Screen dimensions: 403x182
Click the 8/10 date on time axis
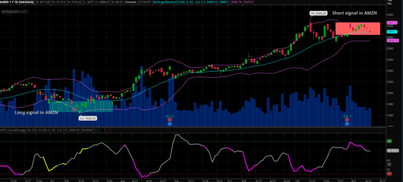pos(368,180)
